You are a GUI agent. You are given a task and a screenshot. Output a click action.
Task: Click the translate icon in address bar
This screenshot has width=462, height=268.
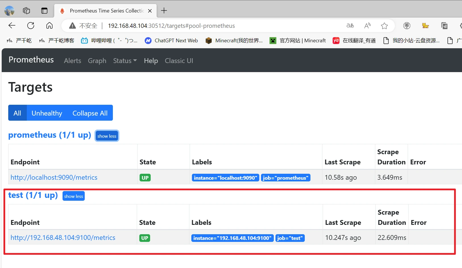pyautogui.click(x=350, y=26)
